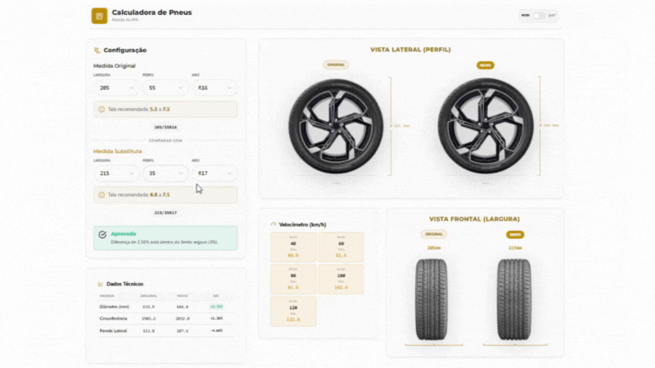Click the original tire side view image
Image resolution: width=655 pixels, height=368 pixels.
click(337, 126)
